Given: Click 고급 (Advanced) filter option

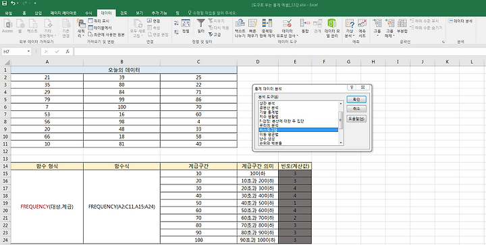Looking at the screenshot, I should coord(215,34).
